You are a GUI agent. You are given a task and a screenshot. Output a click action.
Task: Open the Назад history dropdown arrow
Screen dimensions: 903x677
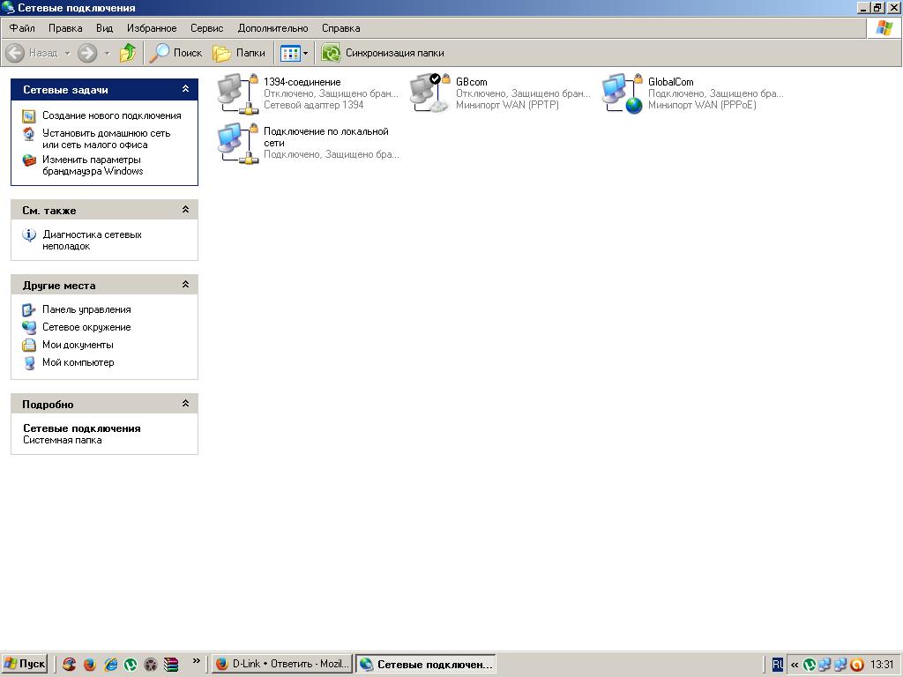coord(67,53)
